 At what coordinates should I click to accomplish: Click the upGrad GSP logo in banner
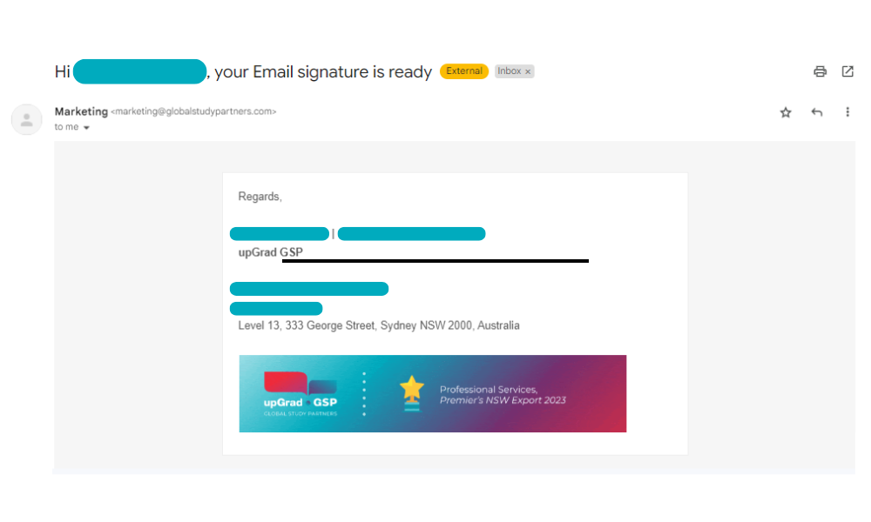(300, 394)
